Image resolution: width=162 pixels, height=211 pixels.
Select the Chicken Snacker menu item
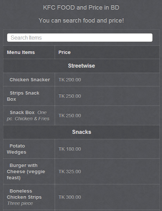coord(30,80)
